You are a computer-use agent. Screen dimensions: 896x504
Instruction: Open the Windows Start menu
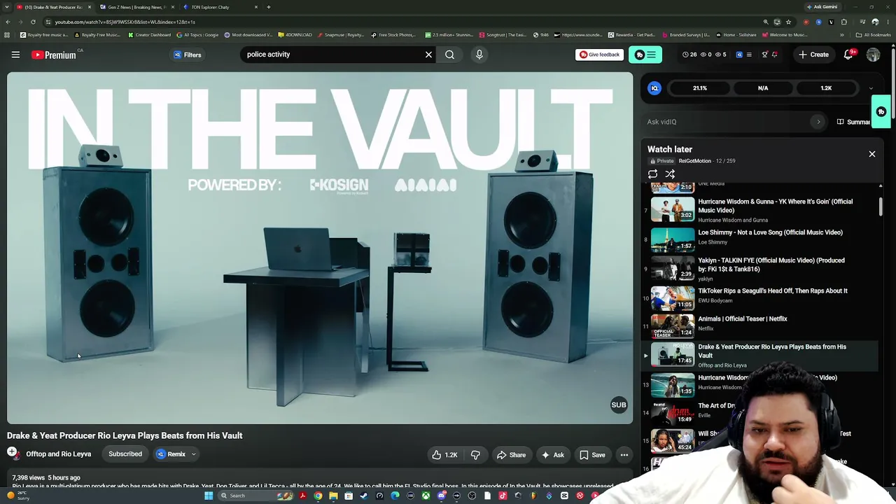(209, 496)
